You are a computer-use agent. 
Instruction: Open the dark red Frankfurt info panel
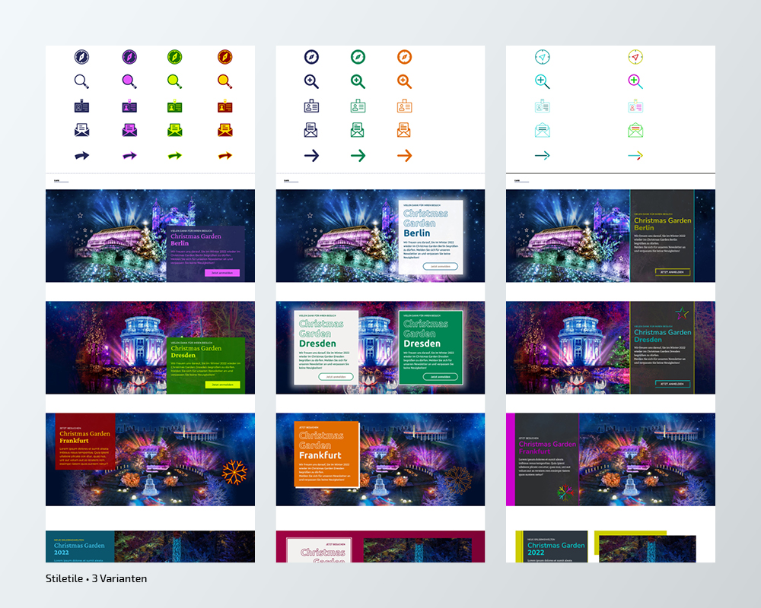[x=80, y=441]
